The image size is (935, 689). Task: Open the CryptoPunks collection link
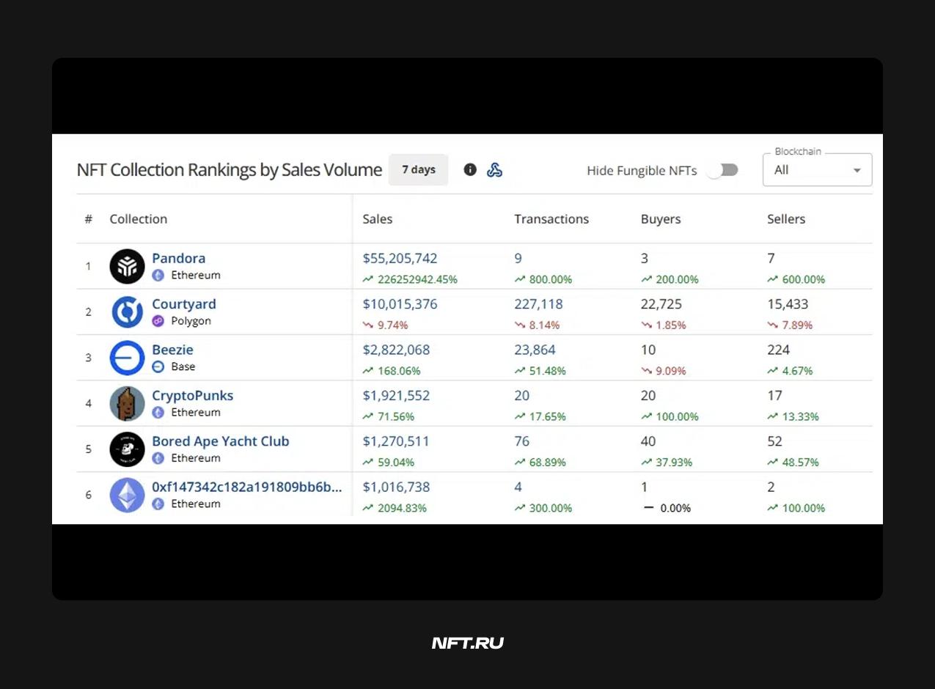coord(192,395)
